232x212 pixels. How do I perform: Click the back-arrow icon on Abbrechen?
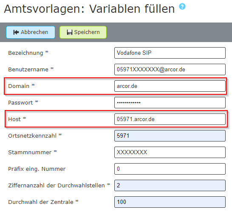pyautogui.click(x=16, y=32)
